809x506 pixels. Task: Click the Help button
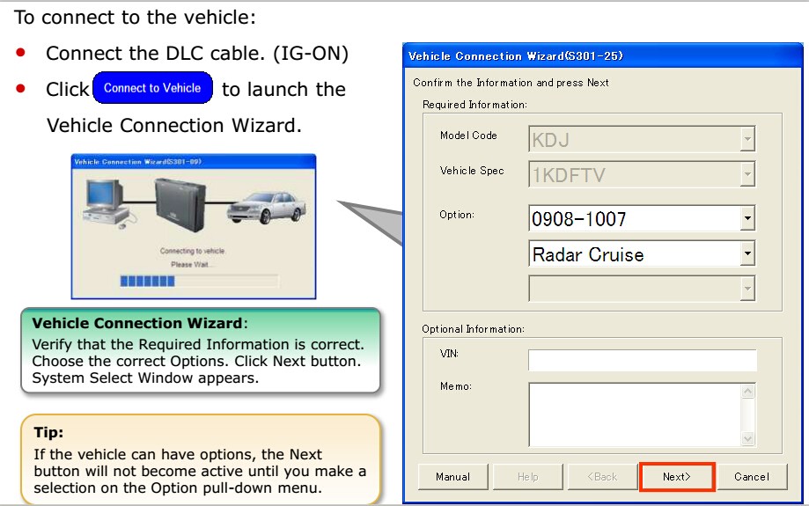pos(528,477)
